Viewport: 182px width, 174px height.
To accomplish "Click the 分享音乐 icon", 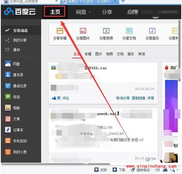I will click(x=153, y=31).
